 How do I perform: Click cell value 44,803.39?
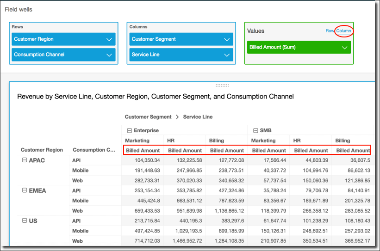point(317,160)
